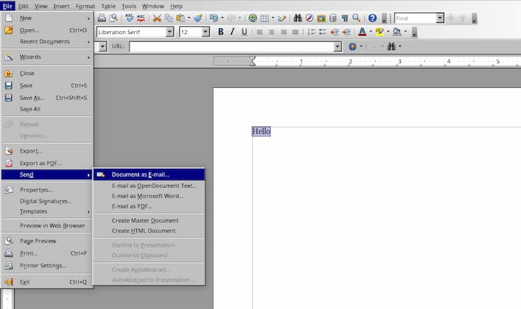Select Document as E-mail menu entry
The height and width of the screenshot is (309, 521).
point(141,174)
